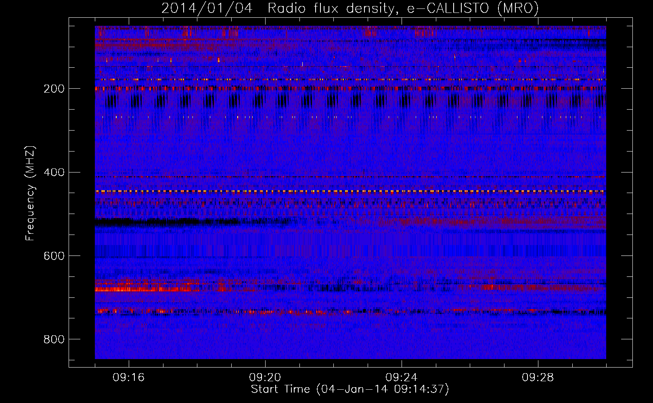Click the bright orange dashed band near 445 MHz
This screenshot has width=653, height=403.
(350, 191)
